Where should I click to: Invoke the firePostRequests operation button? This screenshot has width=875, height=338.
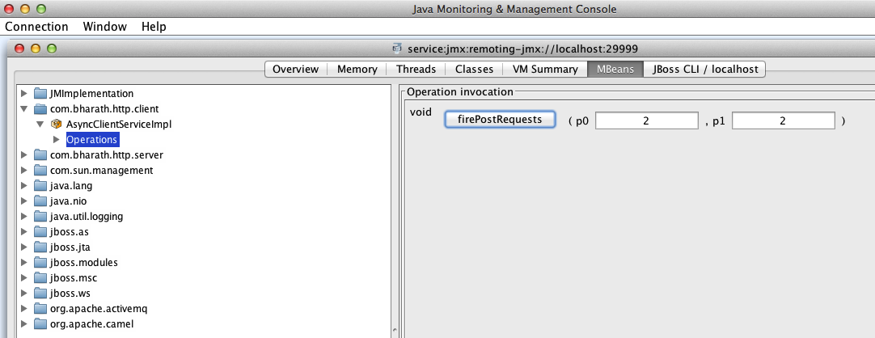[x=500, y=120]
